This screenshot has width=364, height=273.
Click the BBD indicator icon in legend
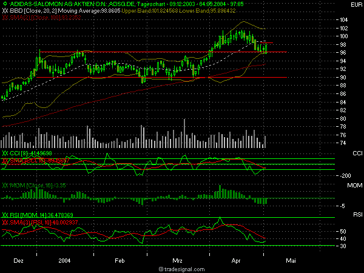[x=5, y=11]
